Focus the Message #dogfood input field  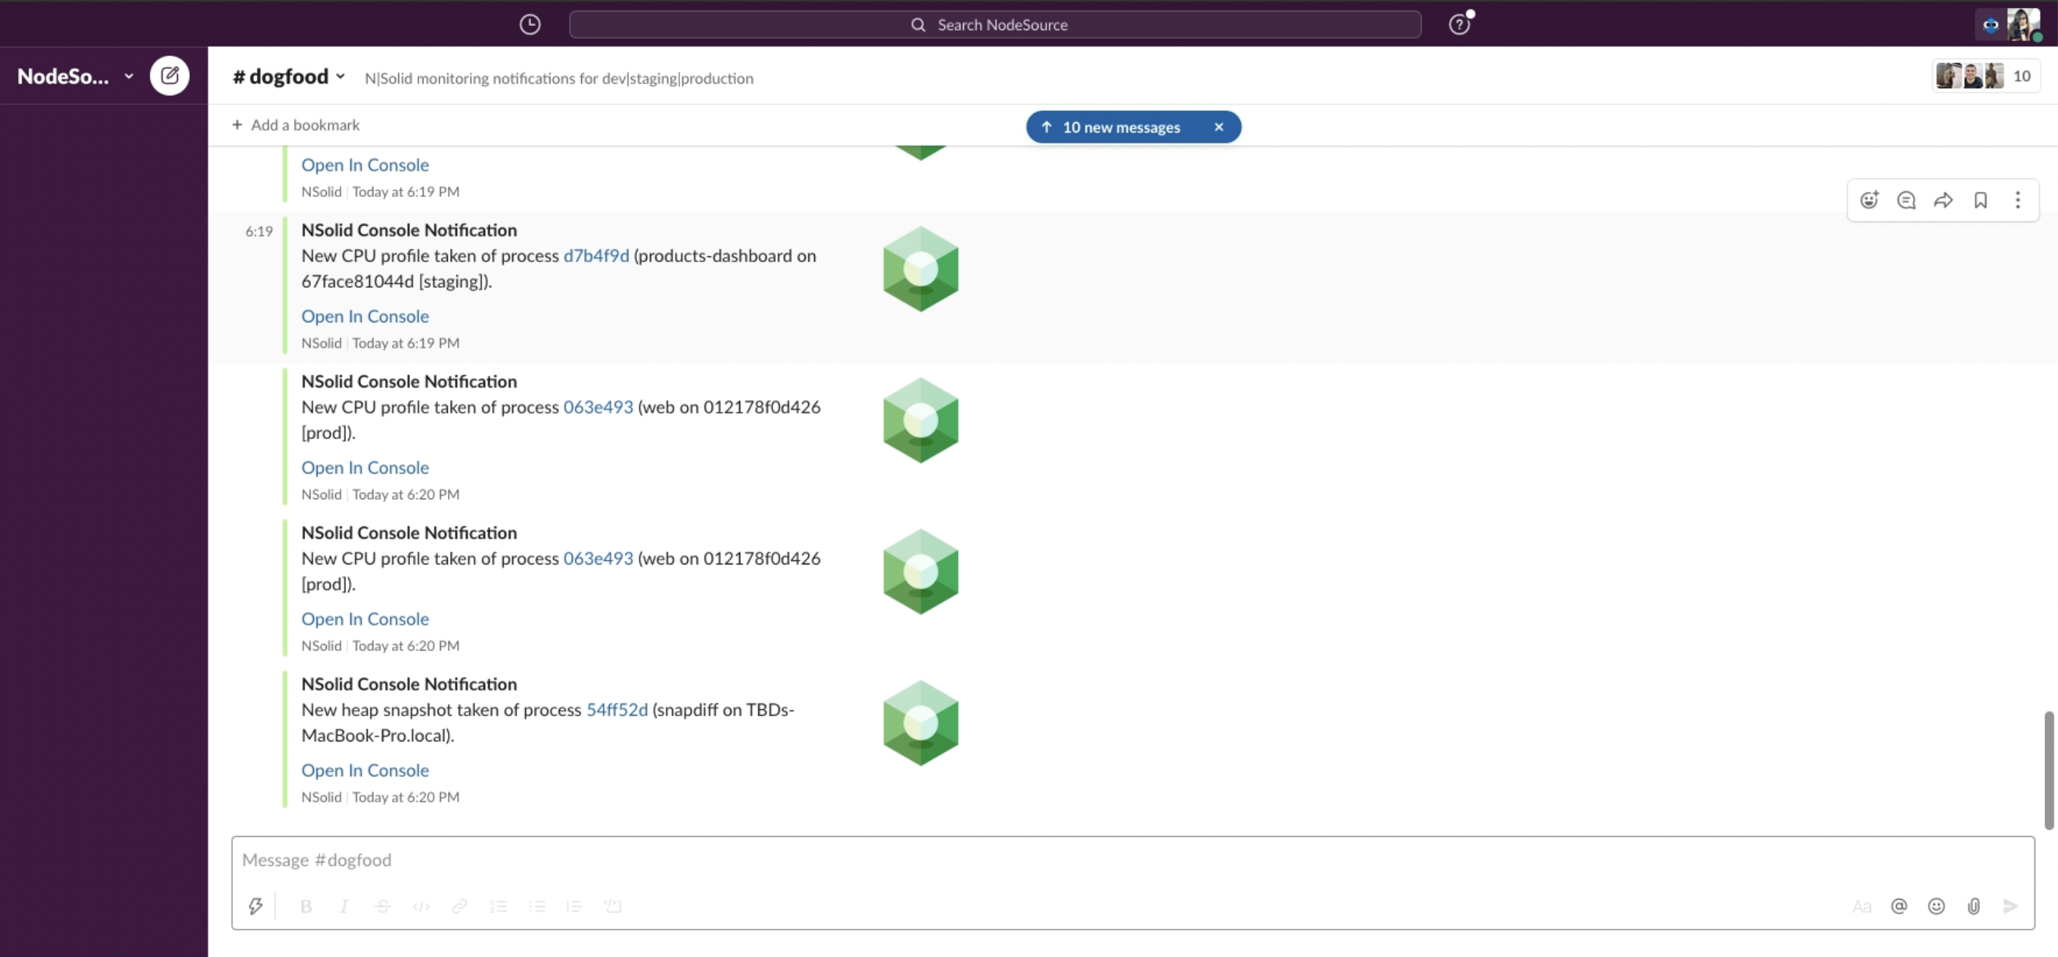click(1119, 860)
